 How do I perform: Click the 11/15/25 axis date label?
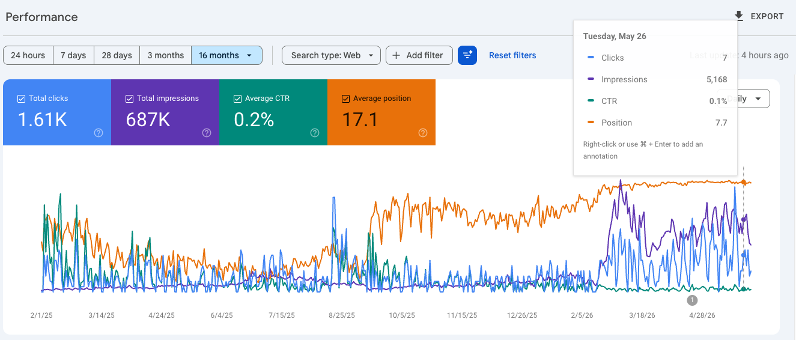pyautogui.click(x=462, y=315)
